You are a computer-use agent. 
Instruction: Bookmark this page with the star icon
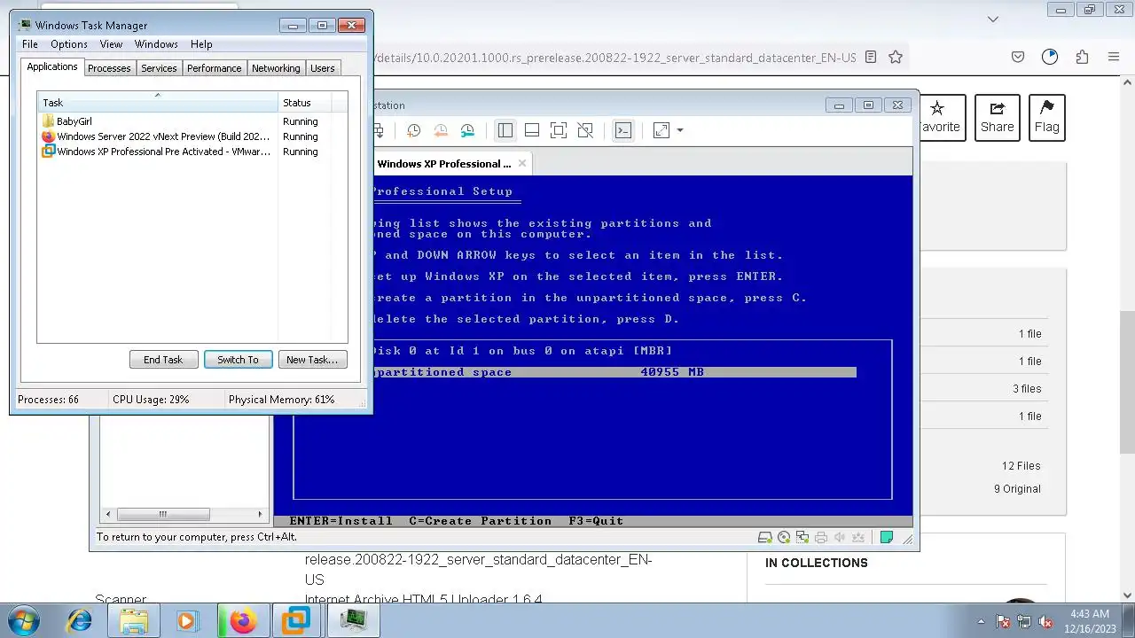(896, 57)
